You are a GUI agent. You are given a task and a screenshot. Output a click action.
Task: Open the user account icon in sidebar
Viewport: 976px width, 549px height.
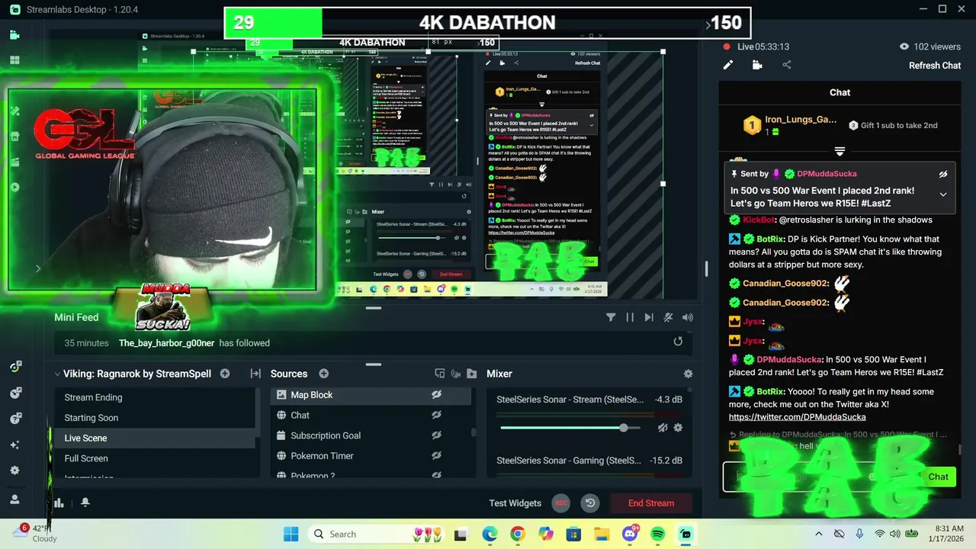(x=14, y=499)
